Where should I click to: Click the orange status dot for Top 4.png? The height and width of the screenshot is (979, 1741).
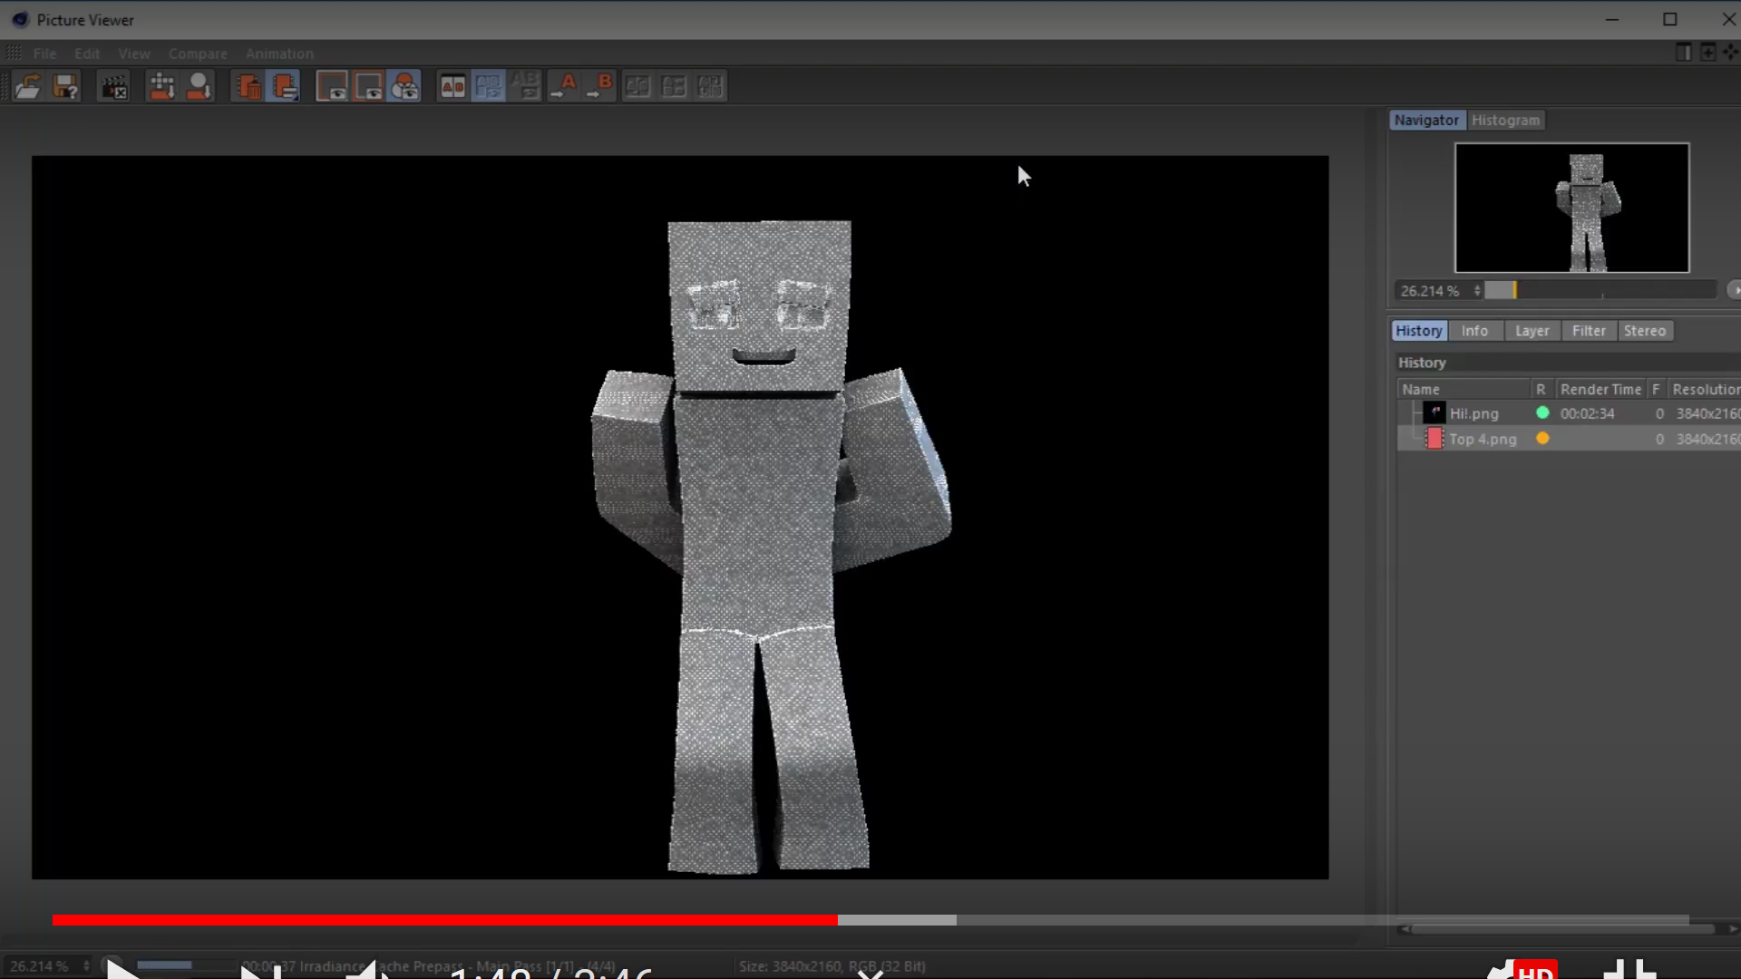click(x=1542, y=438)
